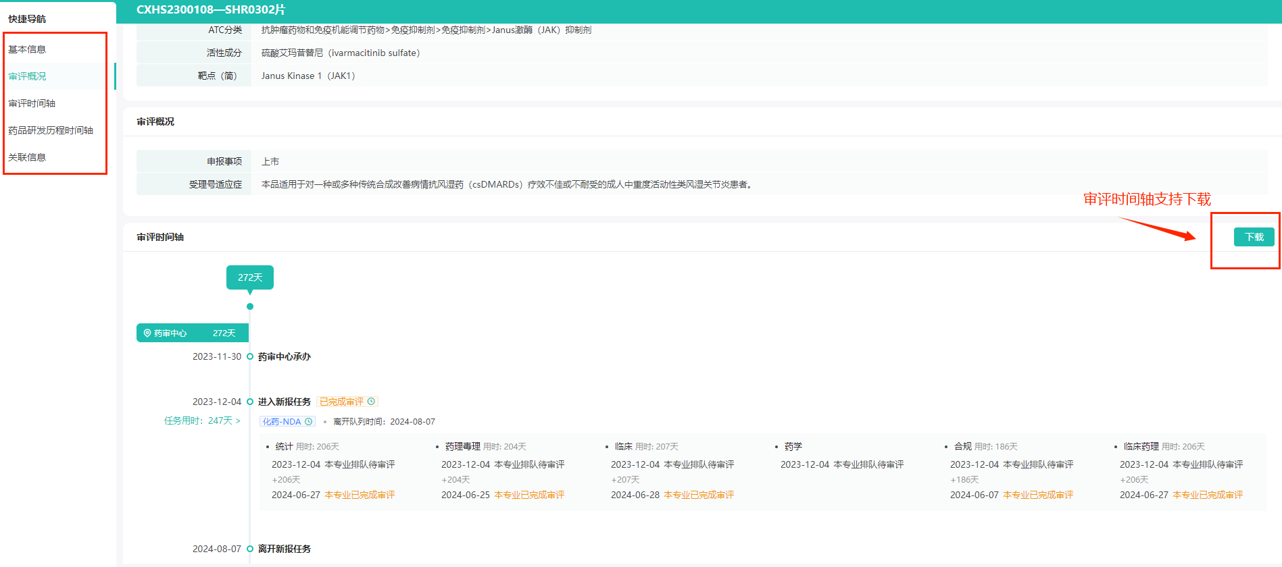Click the clock icon in 已完成审评 tag

pos(371,402)
